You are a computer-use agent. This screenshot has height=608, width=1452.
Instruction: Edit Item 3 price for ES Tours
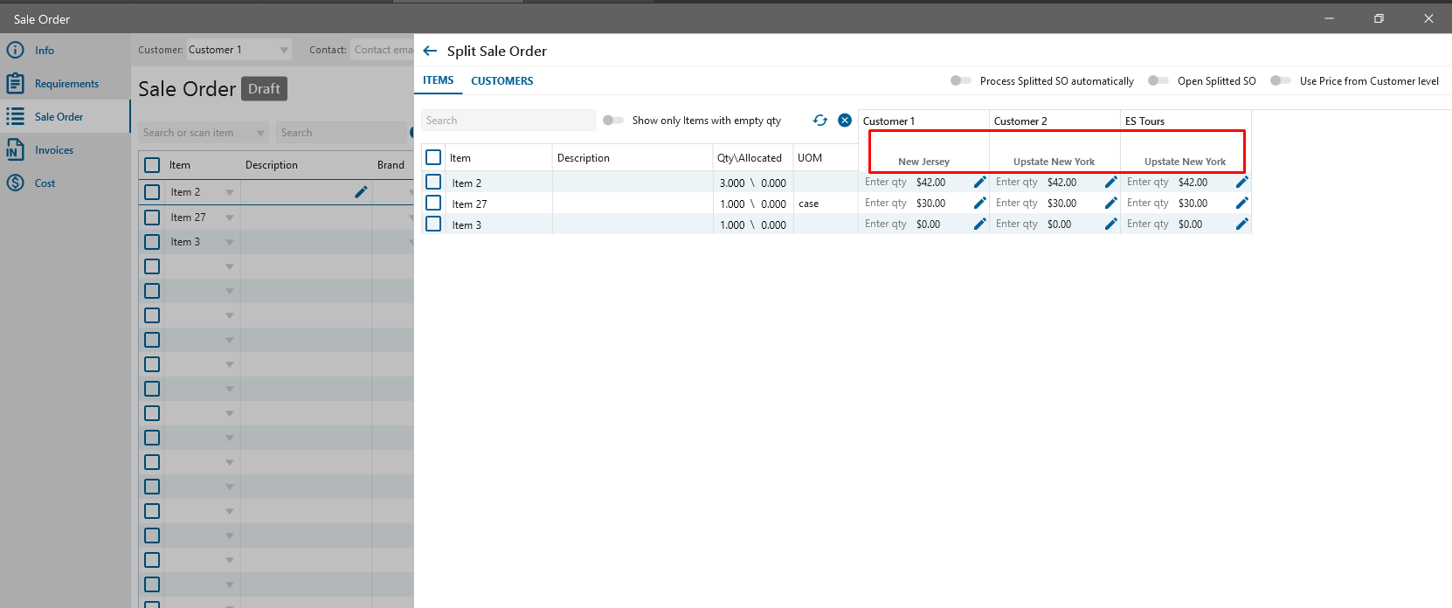click(1241, 225)
